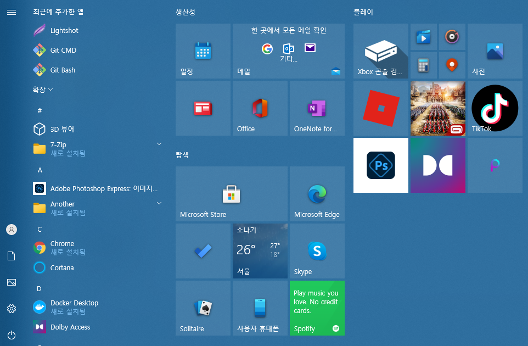
Task: Open the Microsoft Store tile
Action: pyautogui.click(x=232, y=194)
